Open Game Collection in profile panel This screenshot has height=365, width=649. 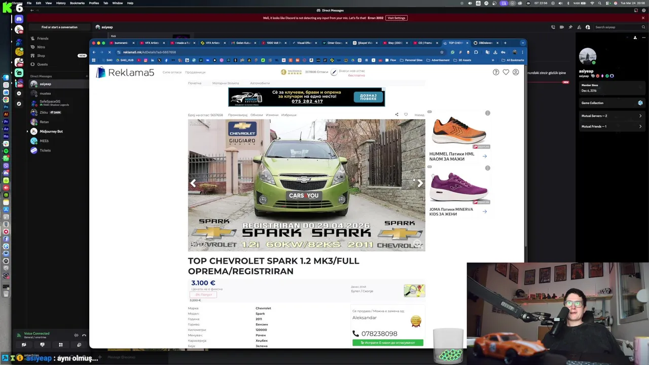pos(611,103)
